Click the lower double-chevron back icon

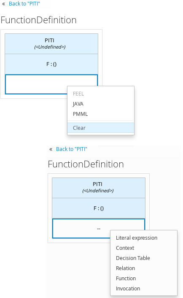click(x=51, y=149)
